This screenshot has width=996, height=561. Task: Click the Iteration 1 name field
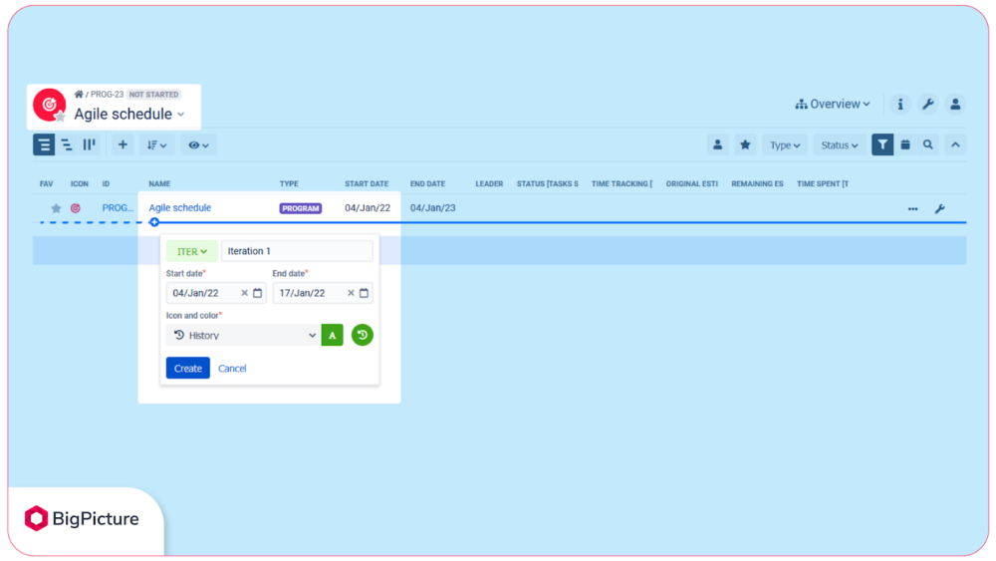point(297,251)
